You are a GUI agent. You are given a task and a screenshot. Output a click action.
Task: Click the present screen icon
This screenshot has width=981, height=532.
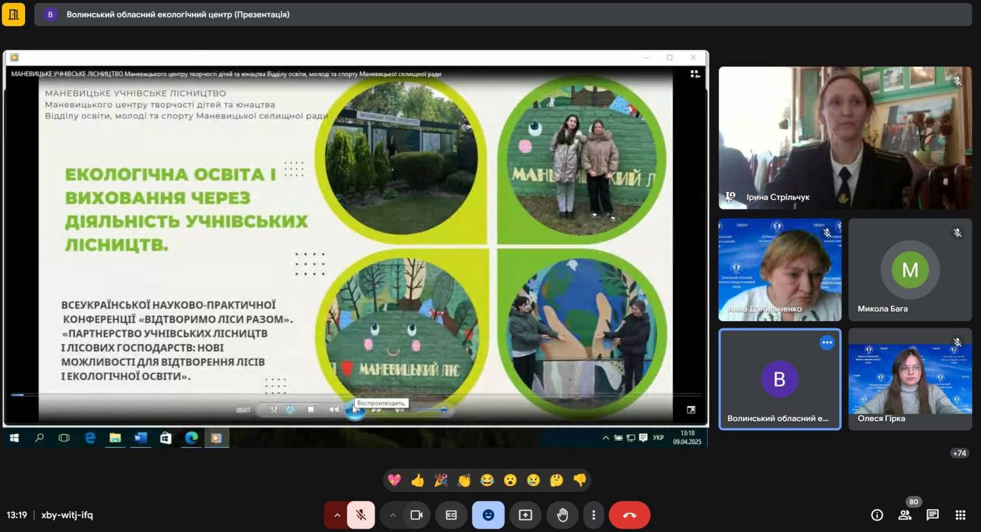point(525,515)
